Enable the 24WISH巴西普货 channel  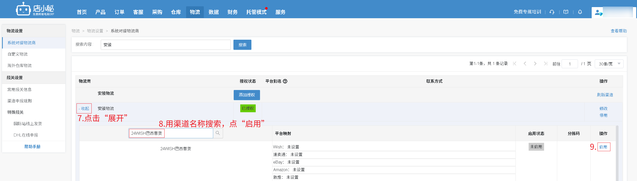pyautogui.click(x=603, y=147)
